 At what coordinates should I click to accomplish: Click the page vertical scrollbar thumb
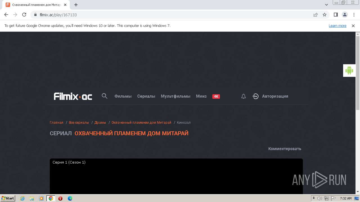point(358,73)
